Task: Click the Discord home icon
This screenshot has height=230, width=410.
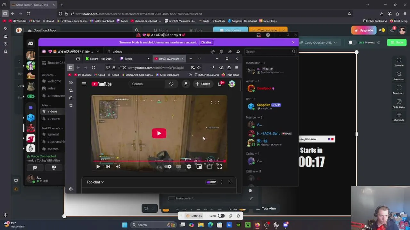Action: coord(31,43)
